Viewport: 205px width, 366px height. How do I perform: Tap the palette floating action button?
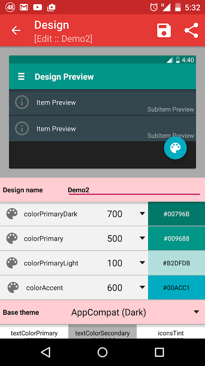click(175, 148)
